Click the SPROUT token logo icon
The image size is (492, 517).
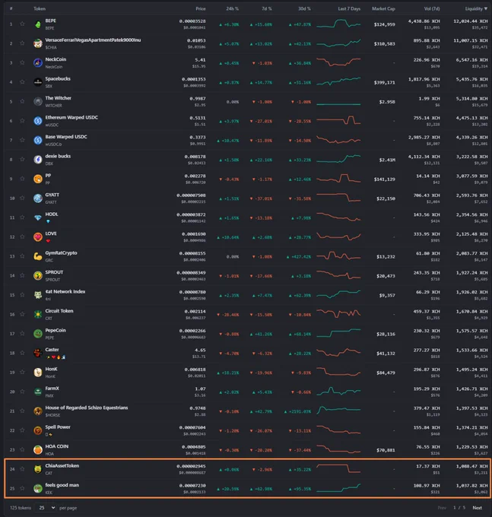click(38, 276)
